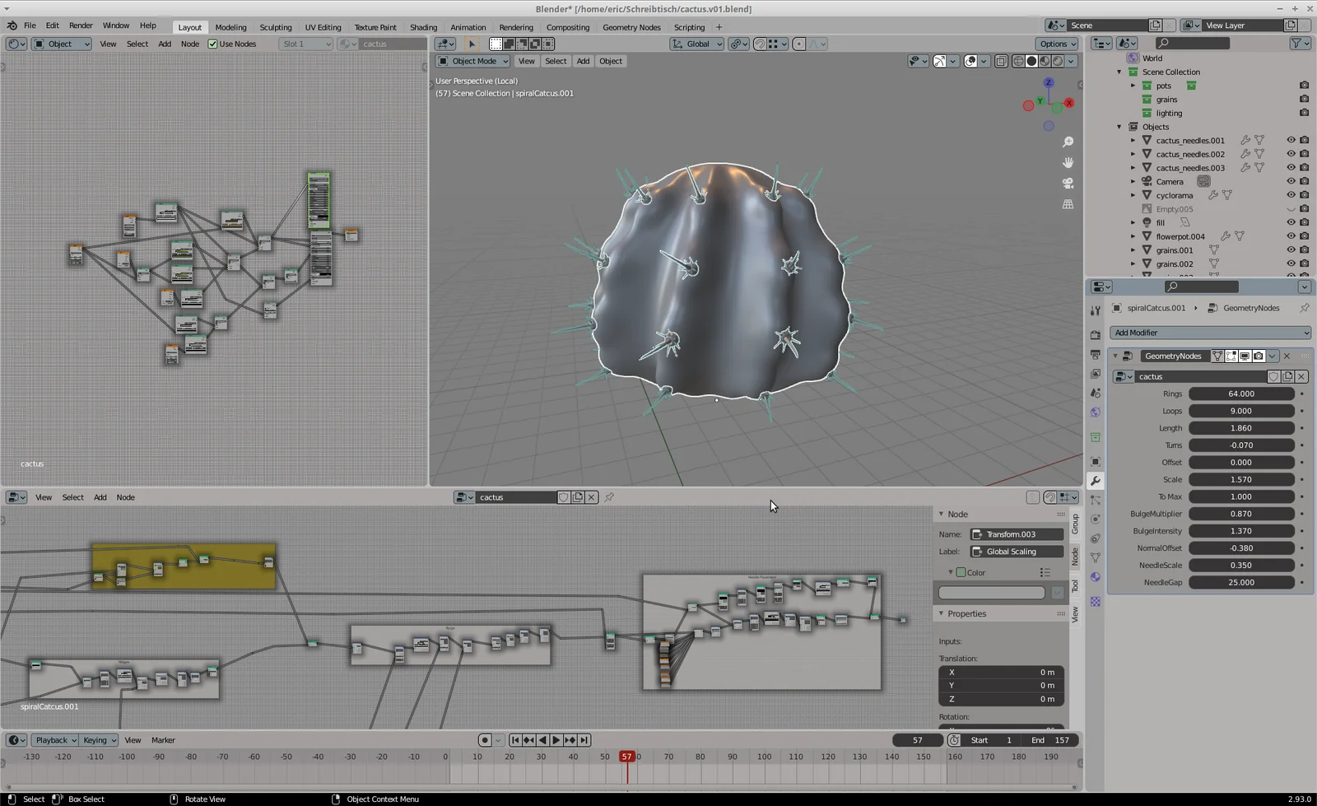Click the node Label field Global Scaling
The height and width of the screenshot is (806, 1317).
1017,552
